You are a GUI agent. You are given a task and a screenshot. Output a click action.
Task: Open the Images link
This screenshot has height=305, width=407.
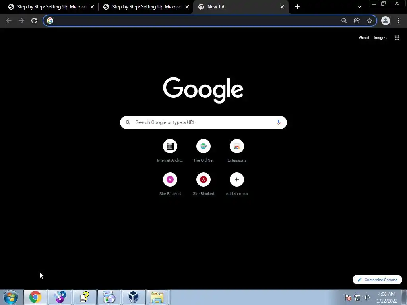tap(380, 38)
